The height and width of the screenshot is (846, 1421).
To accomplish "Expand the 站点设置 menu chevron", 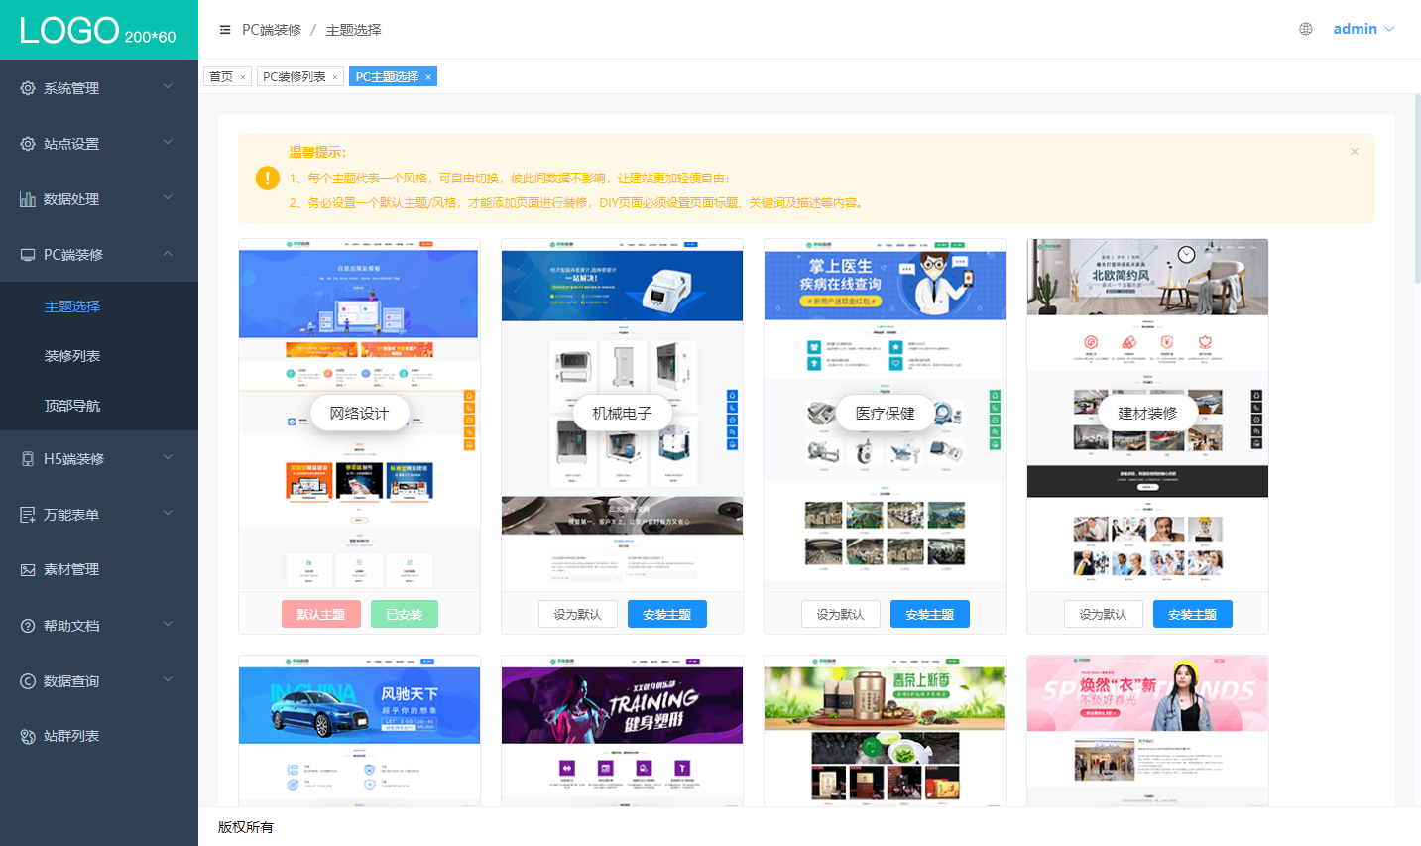I will [168, 142].
